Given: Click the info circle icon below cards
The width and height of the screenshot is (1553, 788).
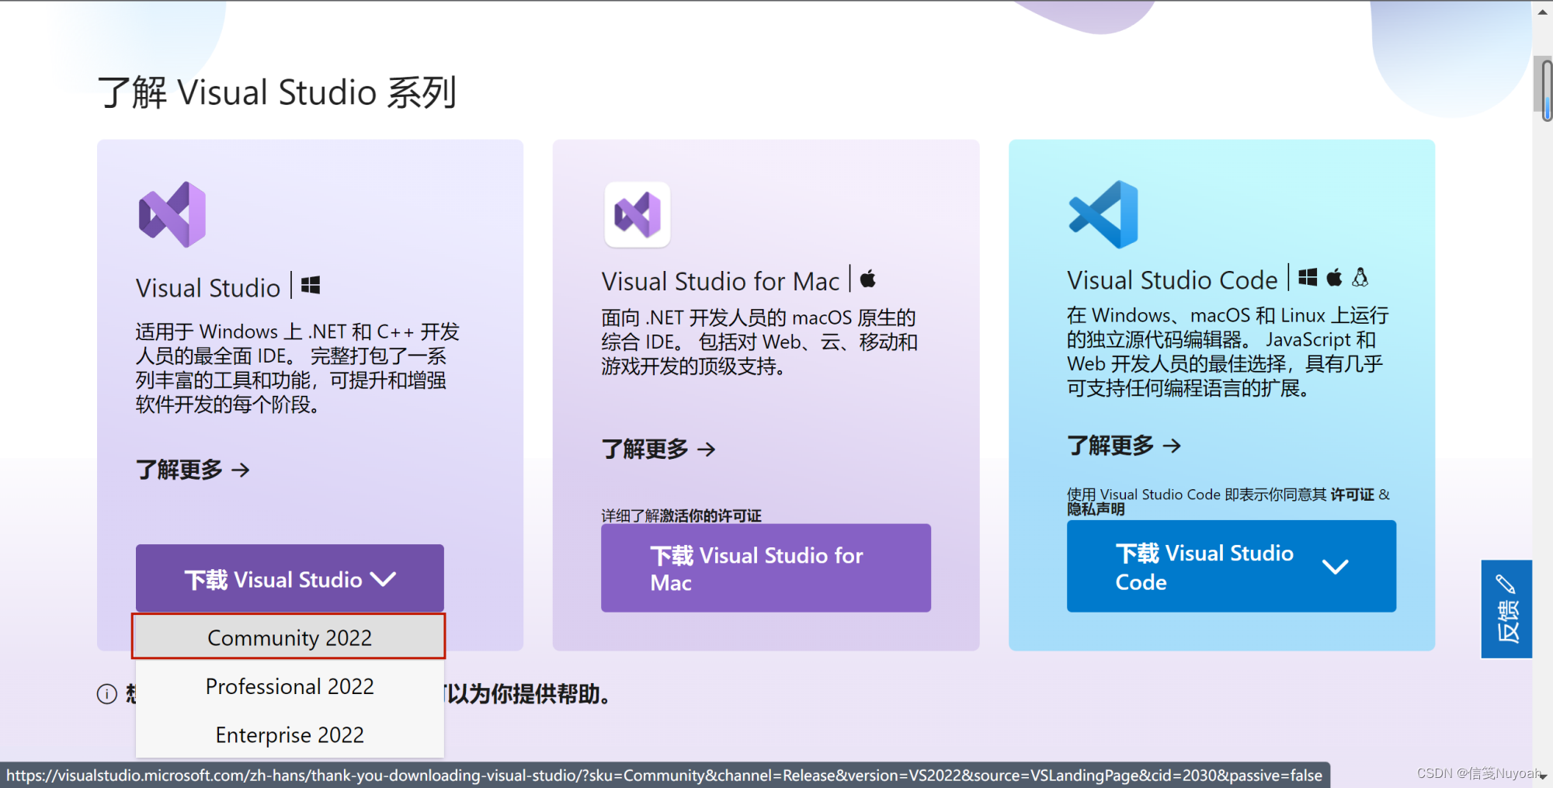Looking at the screenshot, I should point(107,694).
